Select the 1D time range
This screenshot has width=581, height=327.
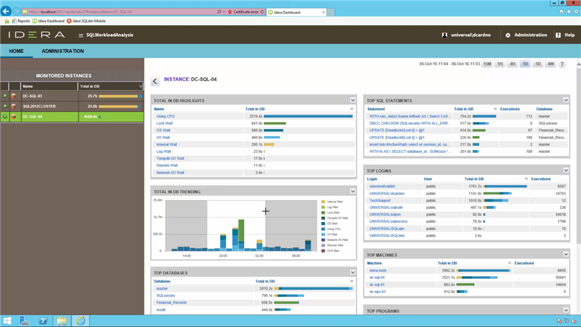[x=525, y=64]
